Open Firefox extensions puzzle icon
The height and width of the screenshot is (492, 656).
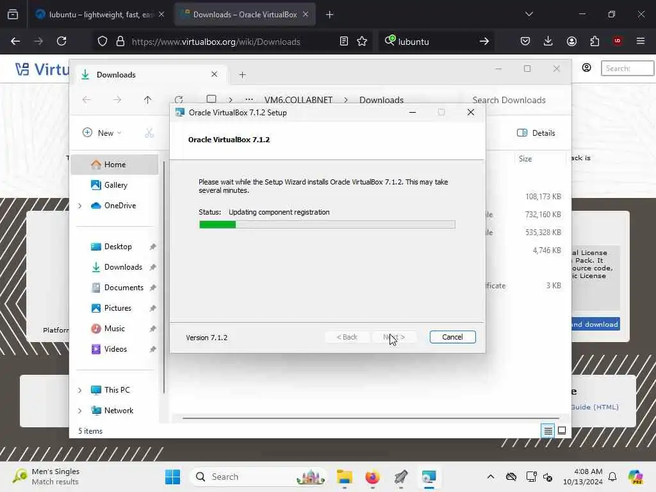[594, 41]
